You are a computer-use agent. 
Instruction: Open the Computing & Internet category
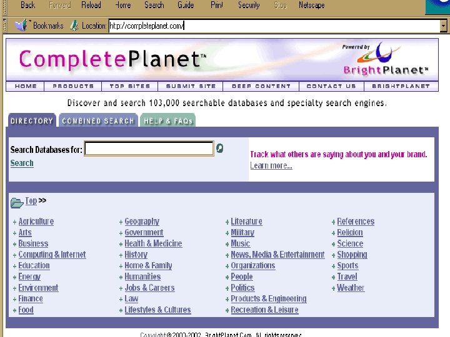[x=52, y=255]
